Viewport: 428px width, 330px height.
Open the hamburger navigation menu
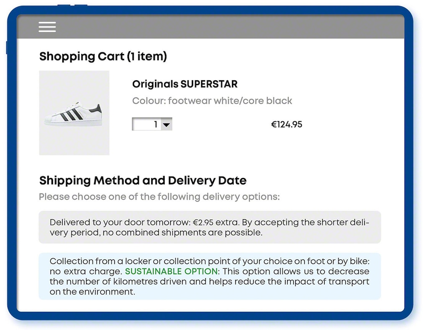tap(47, 26)
